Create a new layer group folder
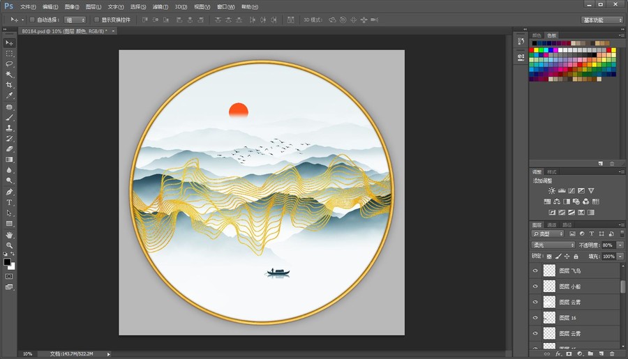 [590, 354]
